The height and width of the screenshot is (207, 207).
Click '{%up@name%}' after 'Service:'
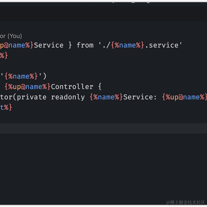[184, 97]
